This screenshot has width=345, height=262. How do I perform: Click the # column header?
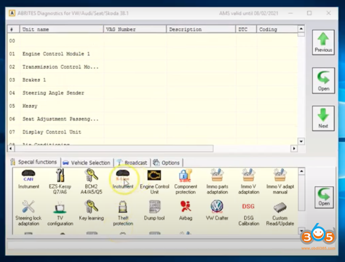[13, 29]
